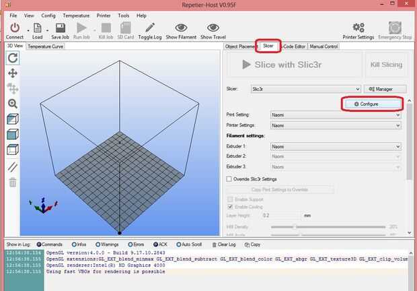This screenshot has height=291, width=417.
Task: Enable Override Slic3r Settings checkbox
Action: pyautogui.click(x=229, y=179)
